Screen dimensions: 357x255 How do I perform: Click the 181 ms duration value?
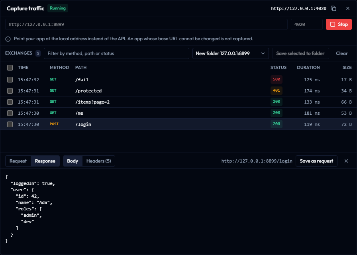tap(312, 113)
